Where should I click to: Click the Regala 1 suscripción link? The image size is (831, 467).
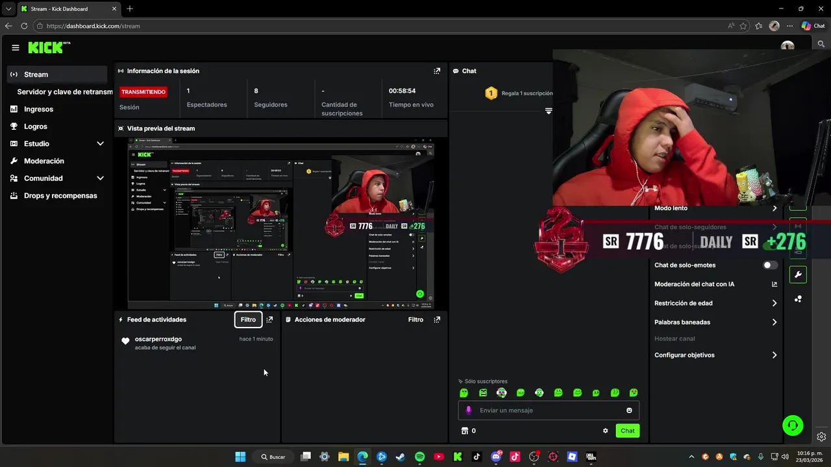[x=527, y=93]
